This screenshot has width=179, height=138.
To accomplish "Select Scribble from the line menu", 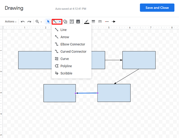I will [x=72, y=73].
